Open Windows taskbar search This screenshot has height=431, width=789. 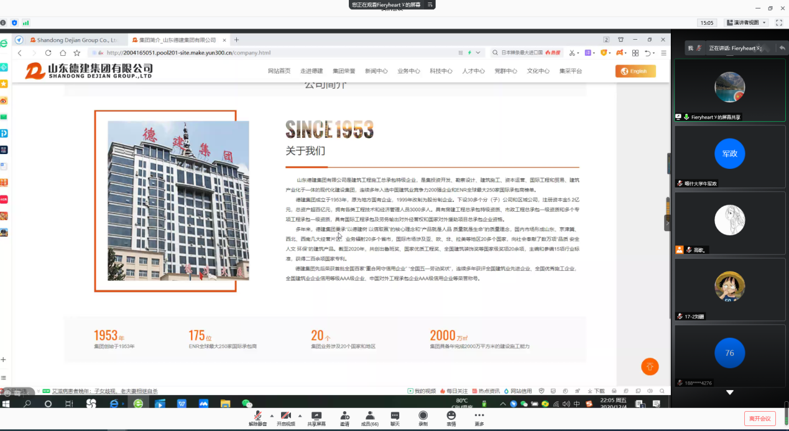tap(27, 404)
